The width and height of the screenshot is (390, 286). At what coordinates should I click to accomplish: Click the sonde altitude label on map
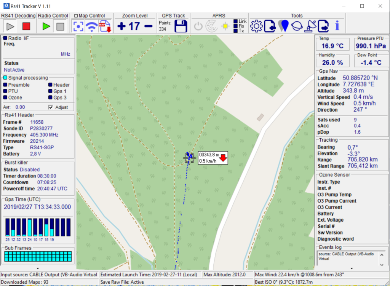pyautogui.click(x=209, y=155)
